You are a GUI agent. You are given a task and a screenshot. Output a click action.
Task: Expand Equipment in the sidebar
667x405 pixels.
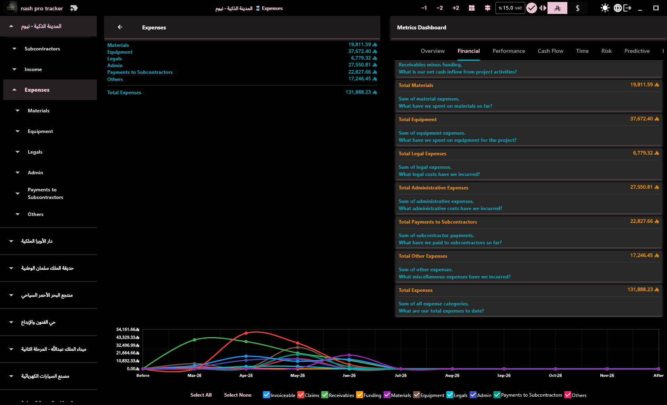click(x=17, y=131)
